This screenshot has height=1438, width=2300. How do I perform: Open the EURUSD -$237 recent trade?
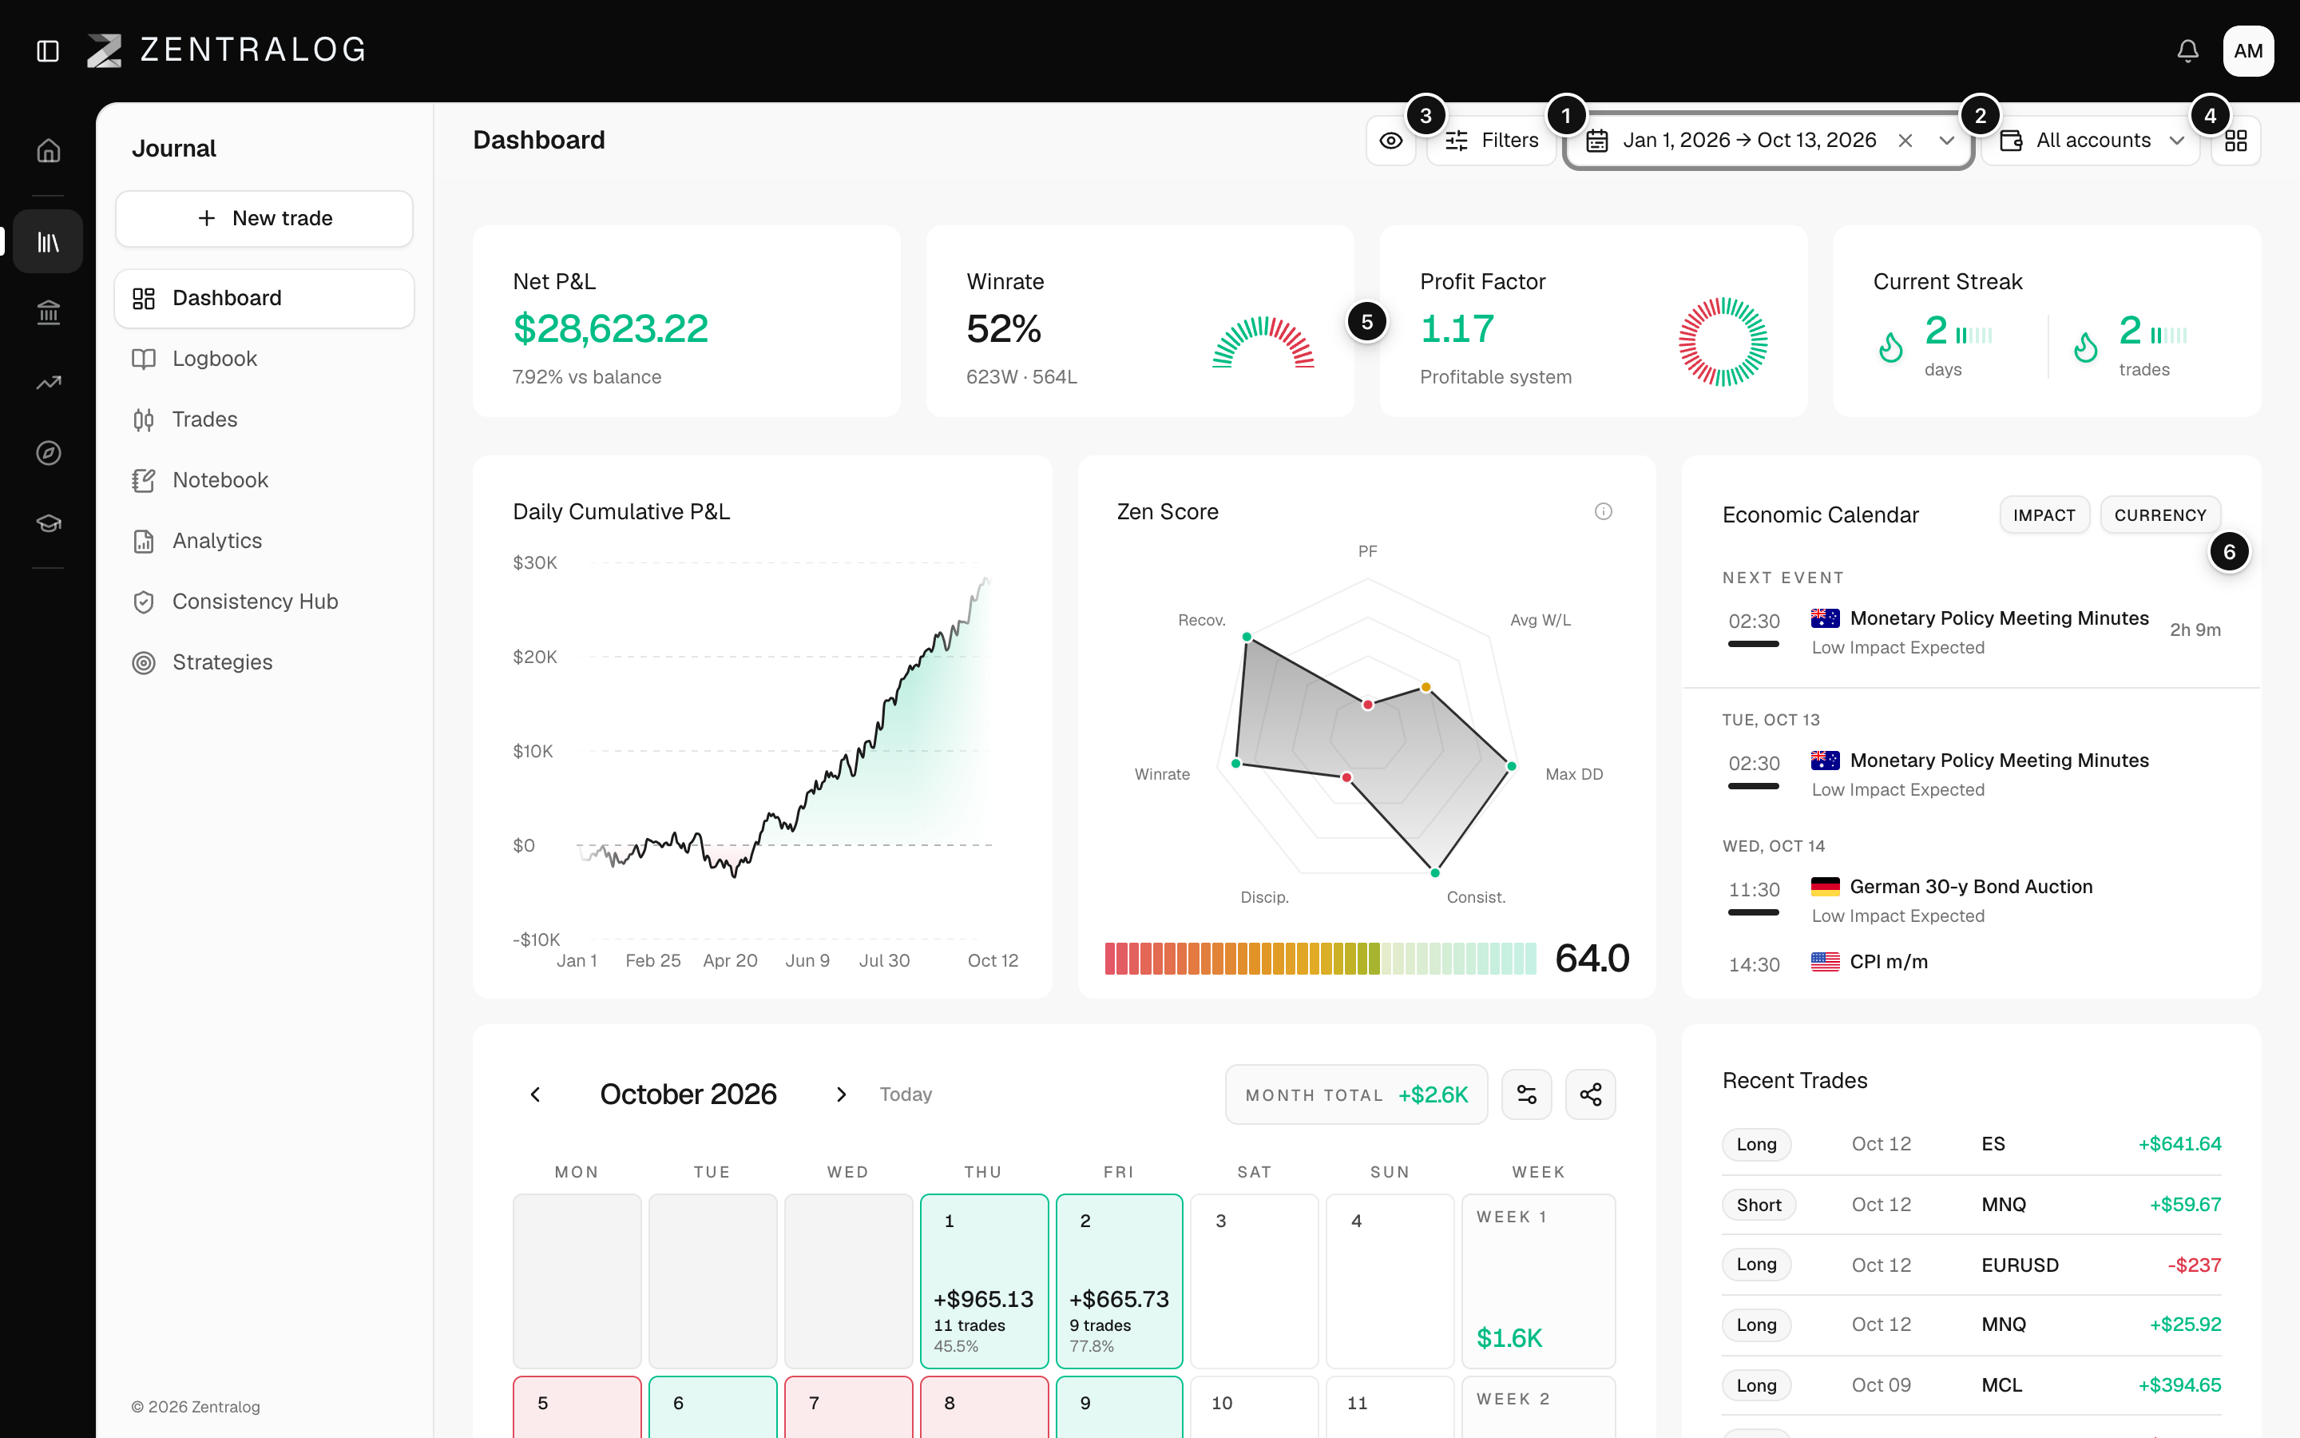coord(1971,1265)
